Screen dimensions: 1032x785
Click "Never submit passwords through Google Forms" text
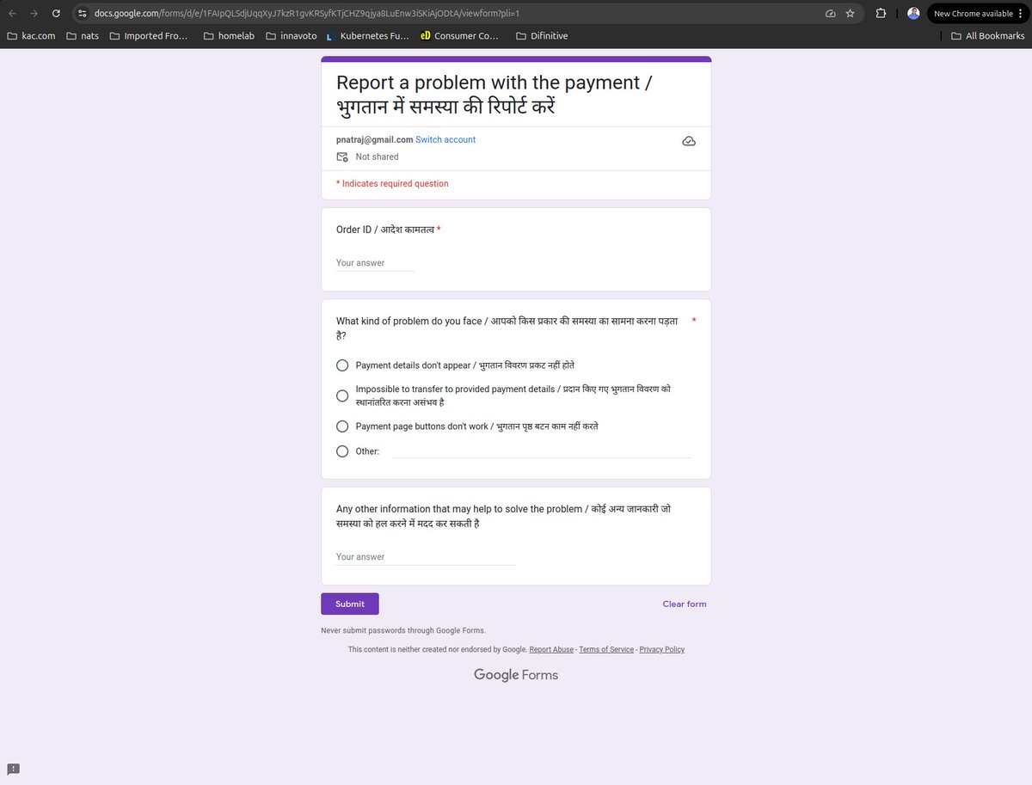[403, 630]
